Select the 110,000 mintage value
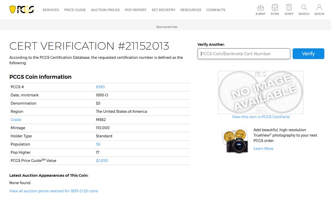The width and height of the screenshot is (331, 200). tap(103, 128)
